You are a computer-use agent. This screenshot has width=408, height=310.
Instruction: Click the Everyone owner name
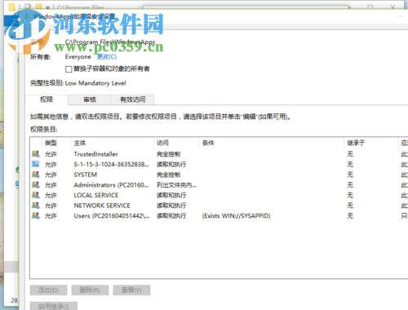point(78,57)
